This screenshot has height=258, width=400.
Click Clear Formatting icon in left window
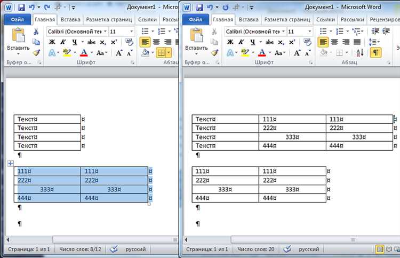click(x=130, y=42)
